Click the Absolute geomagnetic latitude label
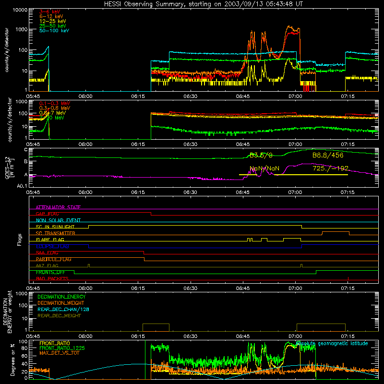This screenshot has height=384, width=384. coord(332,343)
